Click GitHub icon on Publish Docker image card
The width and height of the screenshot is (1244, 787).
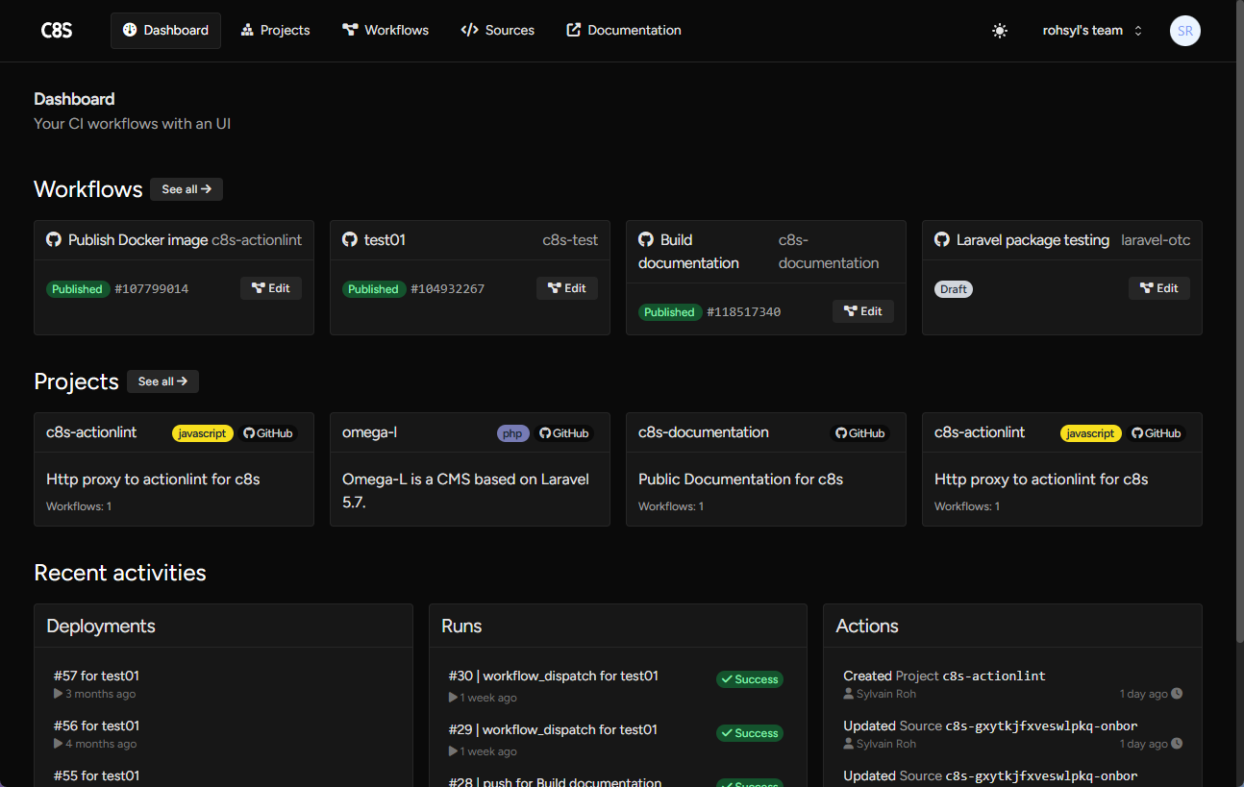click(x=54, y=240)
